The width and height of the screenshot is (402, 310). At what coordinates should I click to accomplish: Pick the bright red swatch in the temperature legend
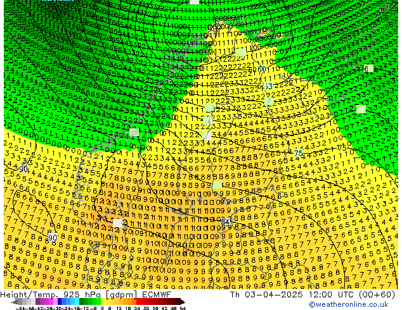(139, 302)
